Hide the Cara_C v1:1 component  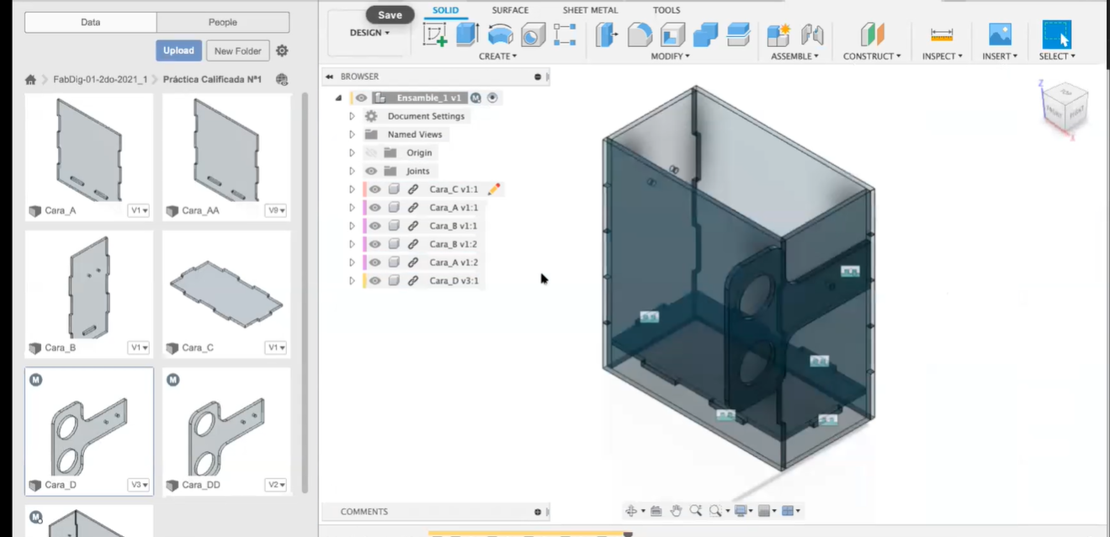[375, 189]
